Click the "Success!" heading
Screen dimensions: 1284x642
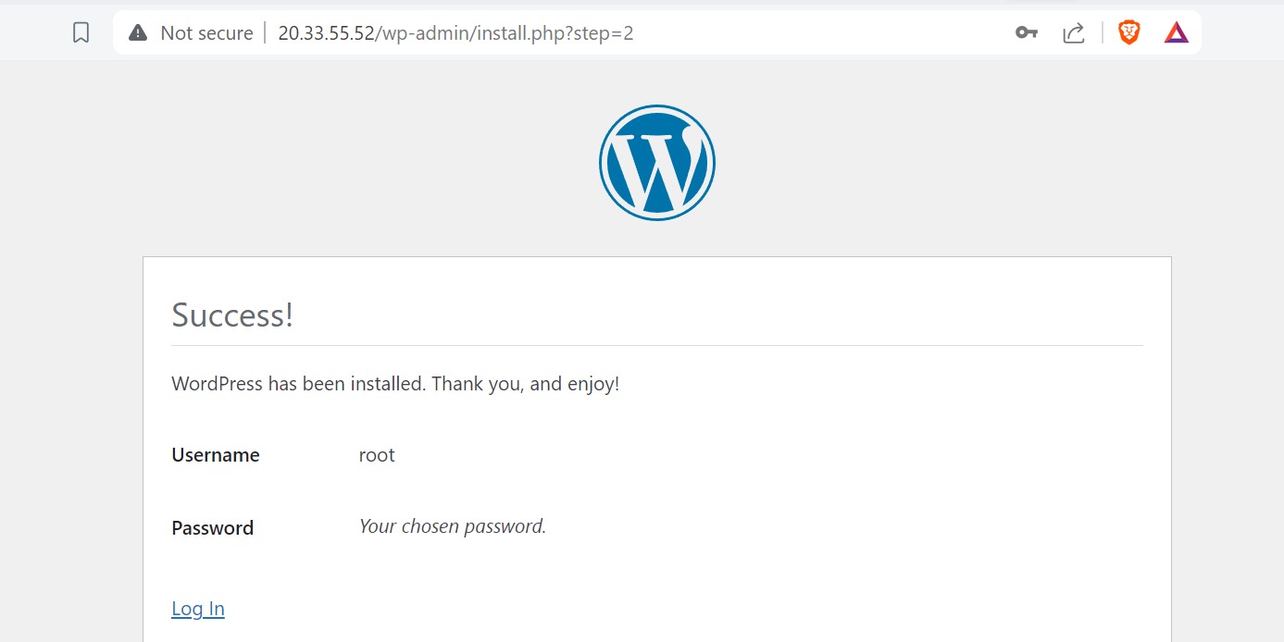point(232,315)
